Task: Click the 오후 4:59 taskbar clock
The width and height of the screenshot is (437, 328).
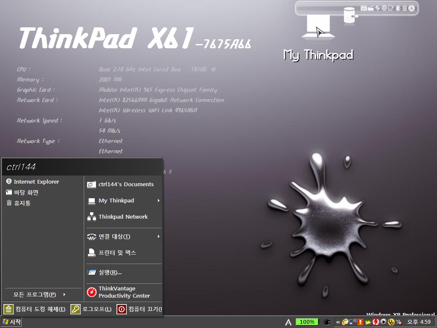Action: click(x=419, y=322)
